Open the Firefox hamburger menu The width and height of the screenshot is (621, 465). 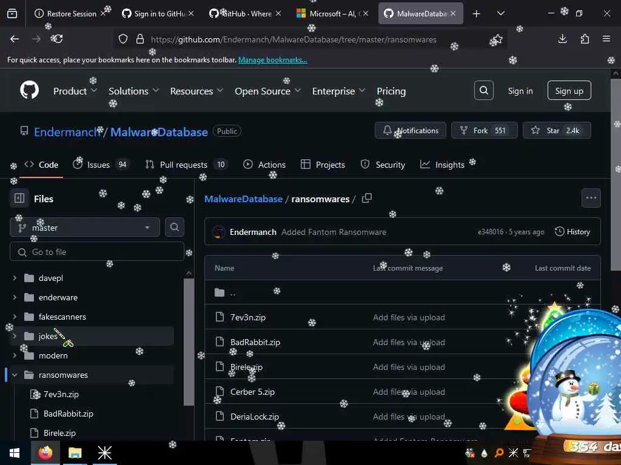click(x=606, y=39)
